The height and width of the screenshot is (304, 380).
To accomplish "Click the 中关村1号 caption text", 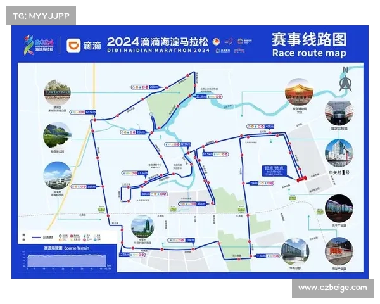I will click(339, 172).
